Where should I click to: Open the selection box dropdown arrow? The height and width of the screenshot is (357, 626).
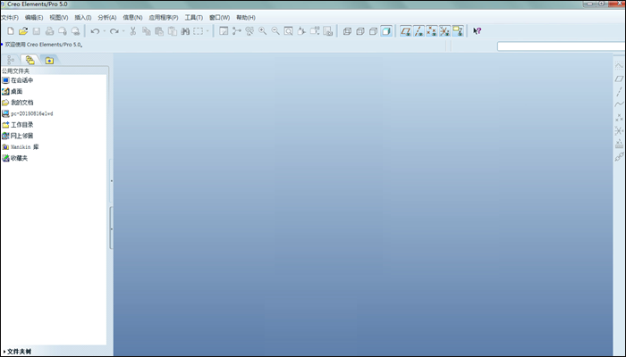[207, 31]
